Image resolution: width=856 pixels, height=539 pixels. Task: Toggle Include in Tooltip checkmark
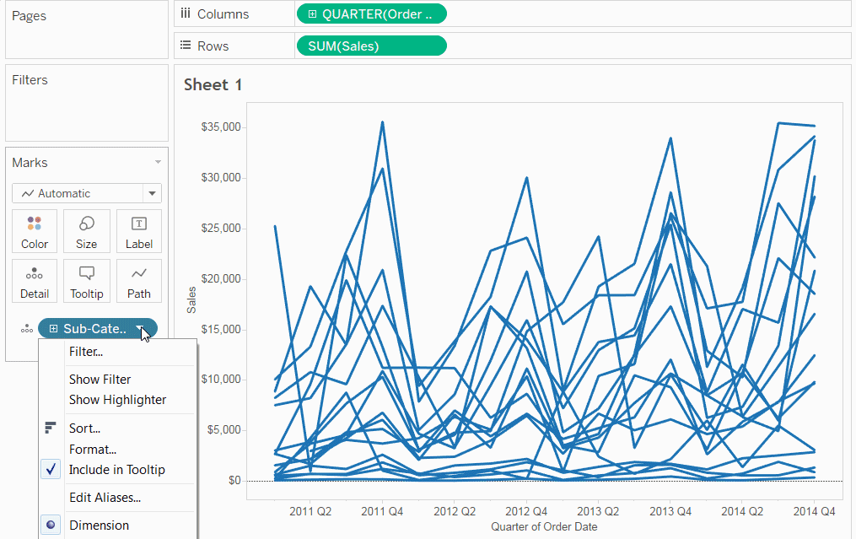[51, 469]
